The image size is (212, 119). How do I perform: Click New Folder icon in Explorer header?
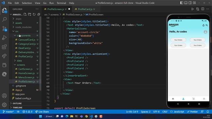(x=29, y=14)
